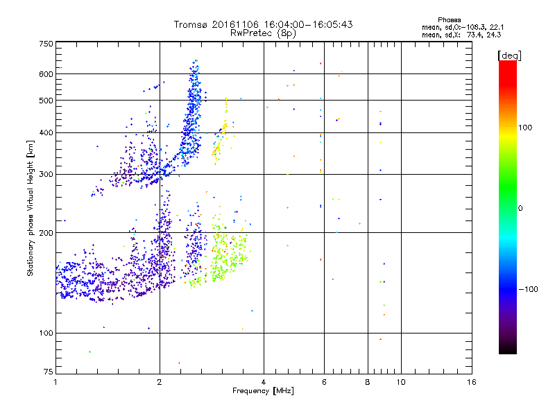Select the 'Phases' header text
This screenshot has width=555, height=416.
(x=449, y=20)
